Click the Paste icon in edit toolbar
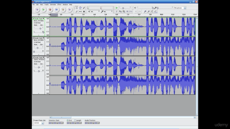Viewport: 230px width, 129px height. coord(124,11)
